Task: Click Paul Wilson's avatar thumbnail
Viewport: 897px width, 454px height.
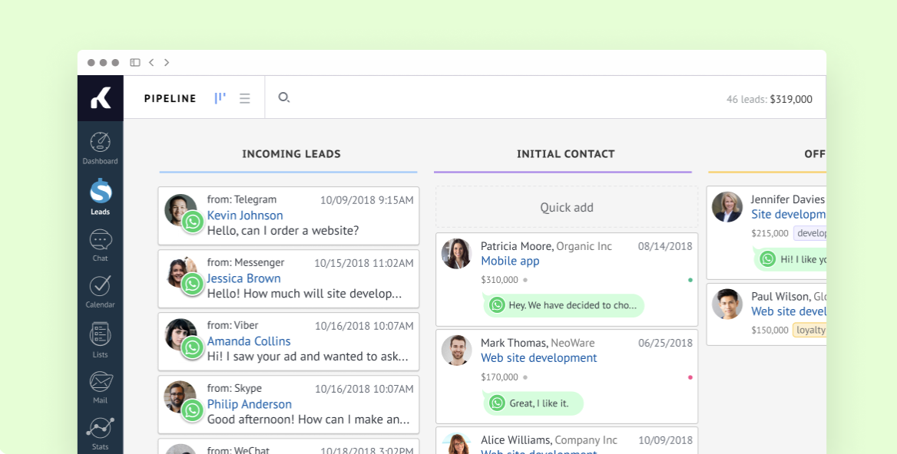Action: point(727,304)
